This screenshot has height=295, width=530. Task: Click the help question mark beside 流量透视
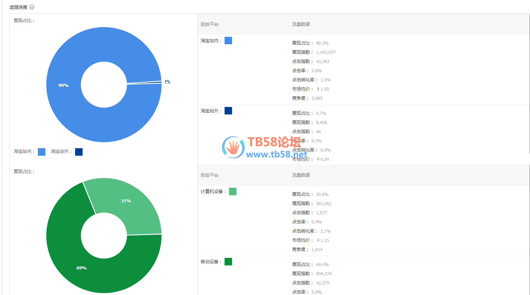32,7
